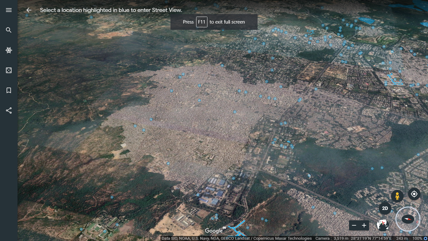Click the mini globe overview thumbnail
This screenshot has height=241, width=428.
coord(383,225)
